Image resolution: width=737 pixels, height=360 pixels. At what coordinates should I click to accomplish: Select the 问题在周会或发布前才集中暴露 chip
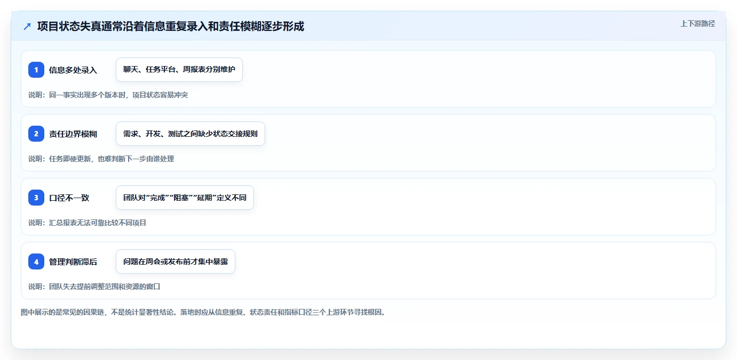176,261
